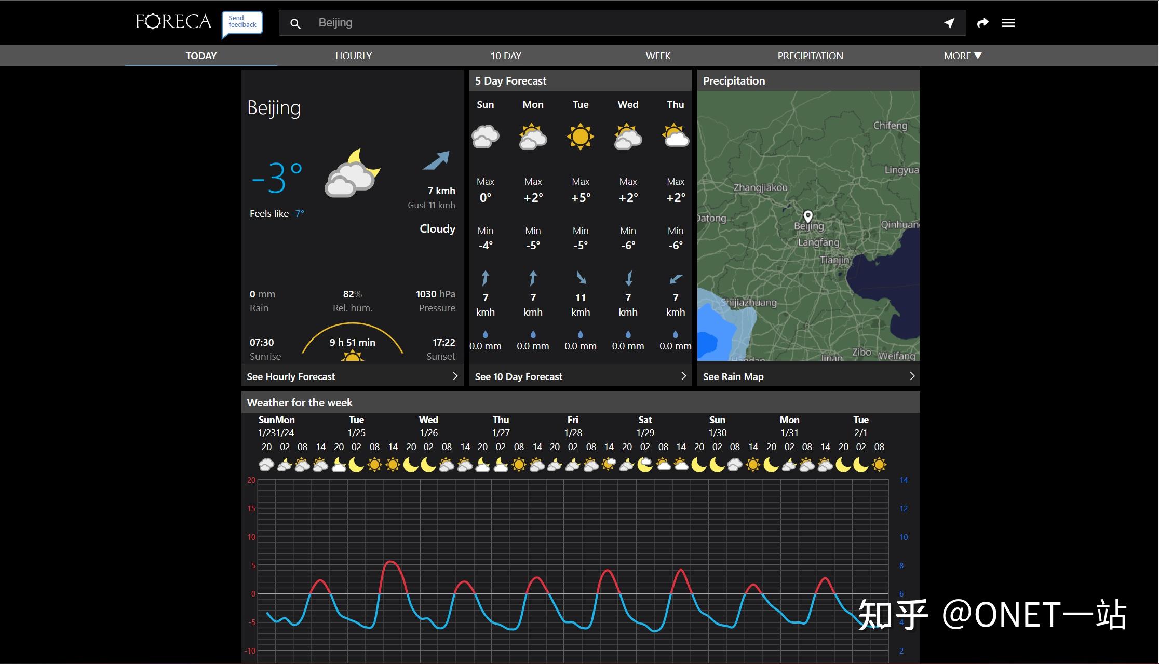The width and height of the screenshot is (1159, 664).
Task: Click the Send feedback button
Action: [x=242, y=22]
